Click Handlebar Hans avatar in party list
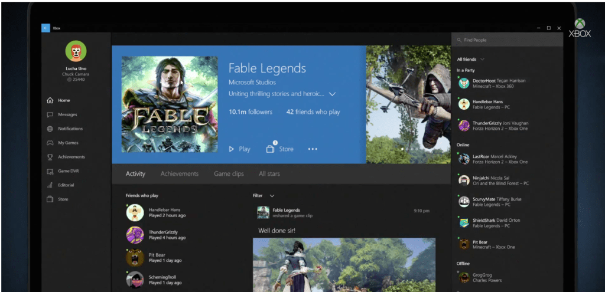 (x=464, y=104)
